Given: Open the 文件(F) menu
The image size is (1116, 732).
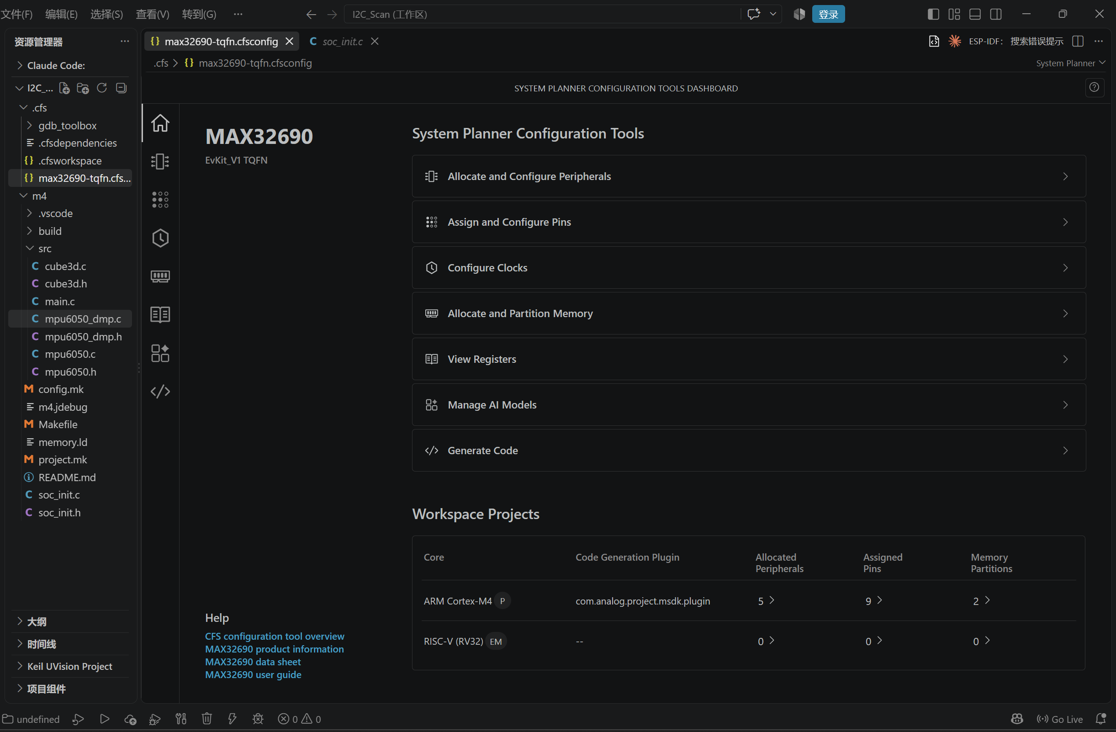Looking at the screenshot, I should tap(17, 14).
